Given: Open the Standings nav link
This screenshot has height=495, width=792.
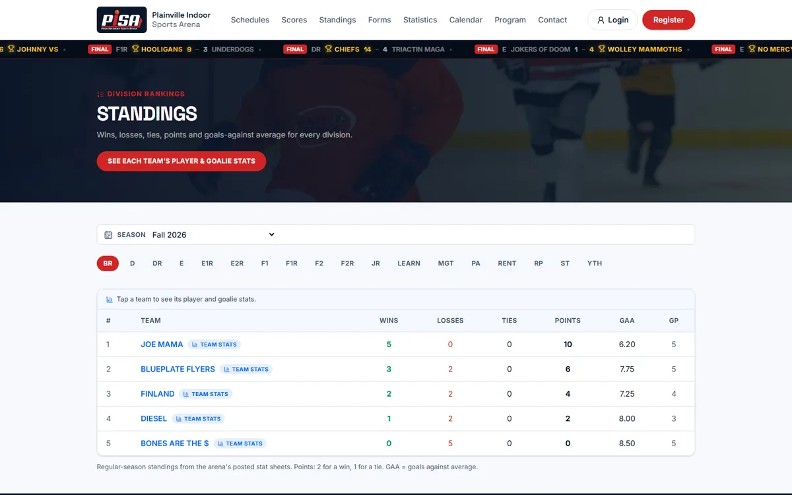Looking at the screenshot, I should coord(337,20).
